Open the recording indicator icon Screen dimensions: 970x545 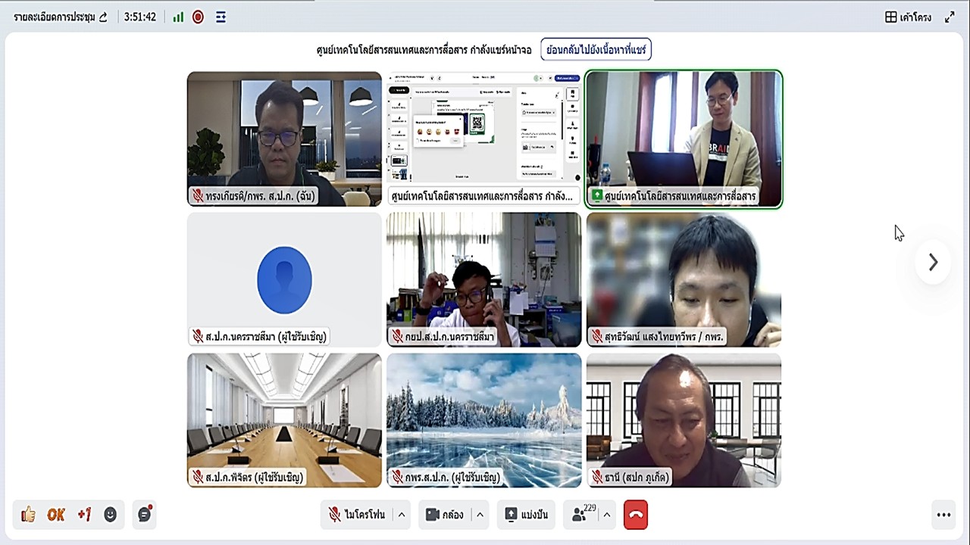click(x=197, y=17)
